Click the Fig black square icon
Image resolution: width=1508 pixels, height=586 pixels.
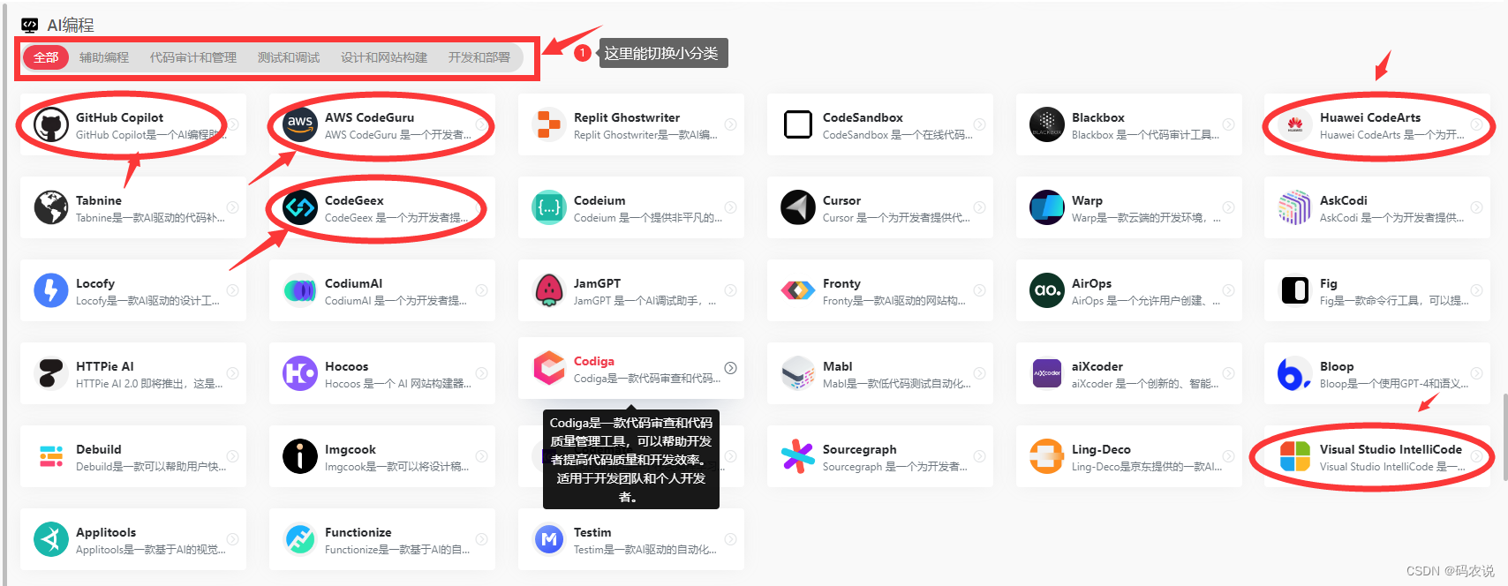click(1295, 291)
